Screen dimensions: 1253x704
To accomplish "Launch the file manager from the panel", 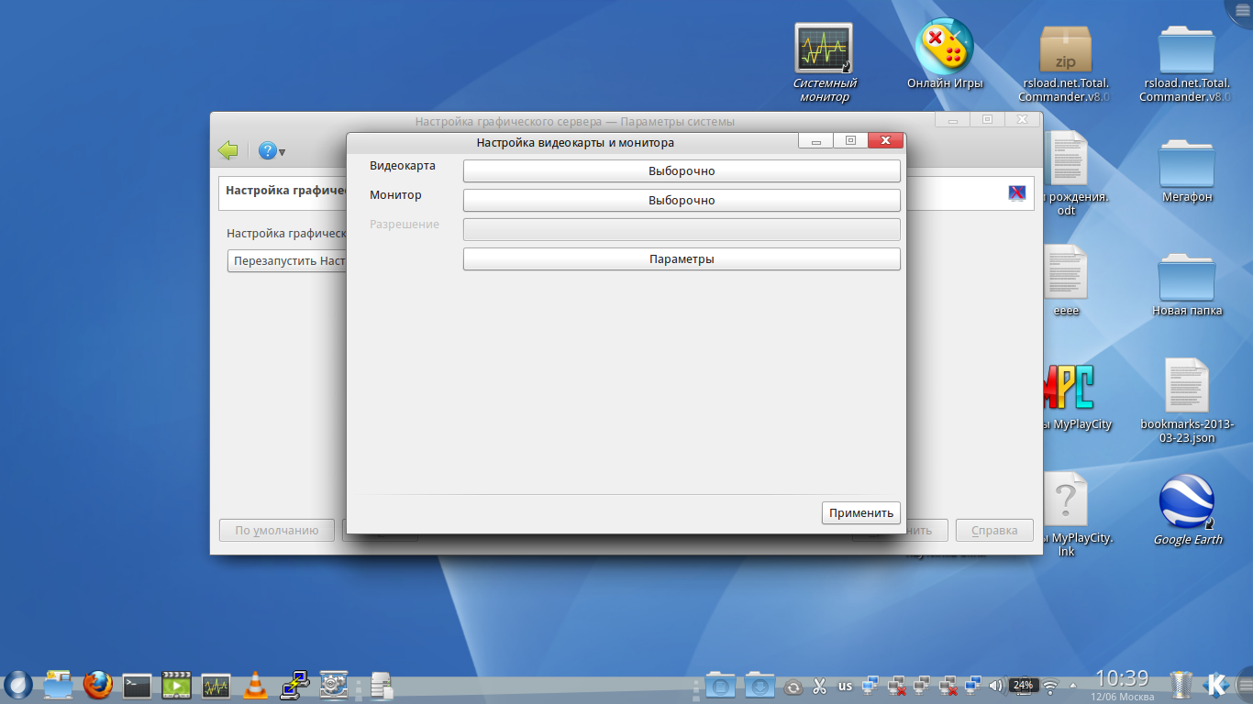I will click(58, 685).
